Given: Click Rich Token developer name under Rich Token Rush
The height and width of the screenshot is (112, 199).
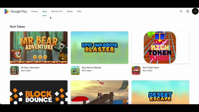Looking at the screenshot, I should 147,71.
